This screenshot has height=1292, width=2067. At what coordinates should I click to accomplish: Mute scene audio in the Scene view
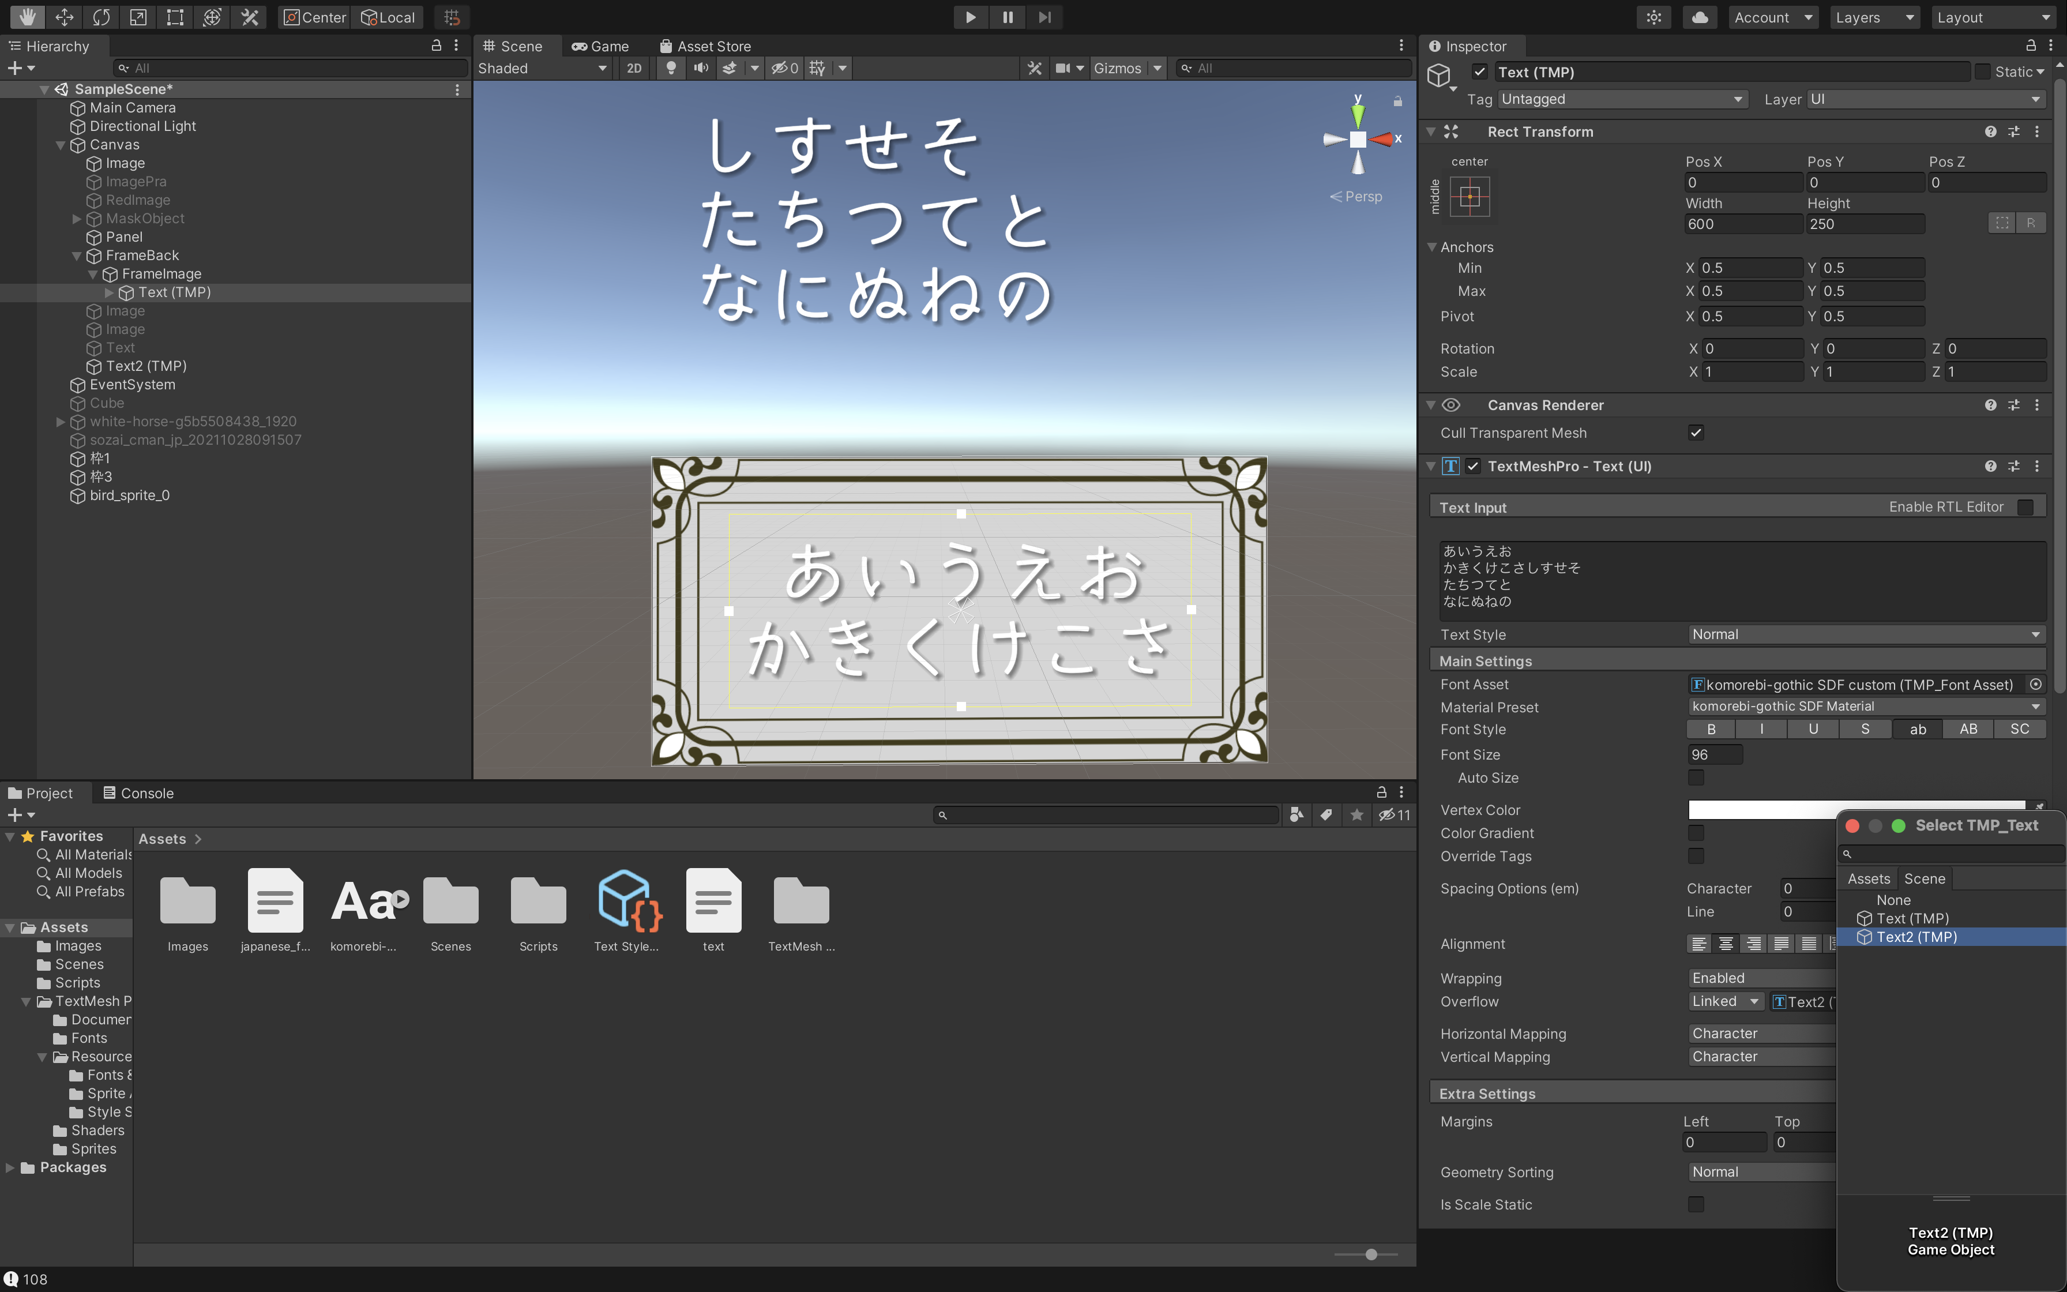coord(700,69)
